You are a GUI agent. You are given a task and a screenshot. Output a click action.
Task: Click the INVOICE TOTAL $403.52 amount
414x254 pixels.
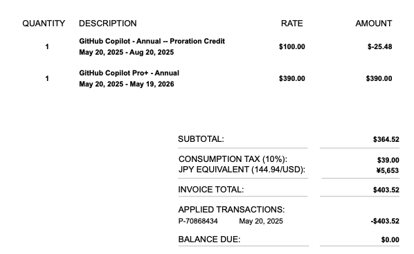click(386, 190)
